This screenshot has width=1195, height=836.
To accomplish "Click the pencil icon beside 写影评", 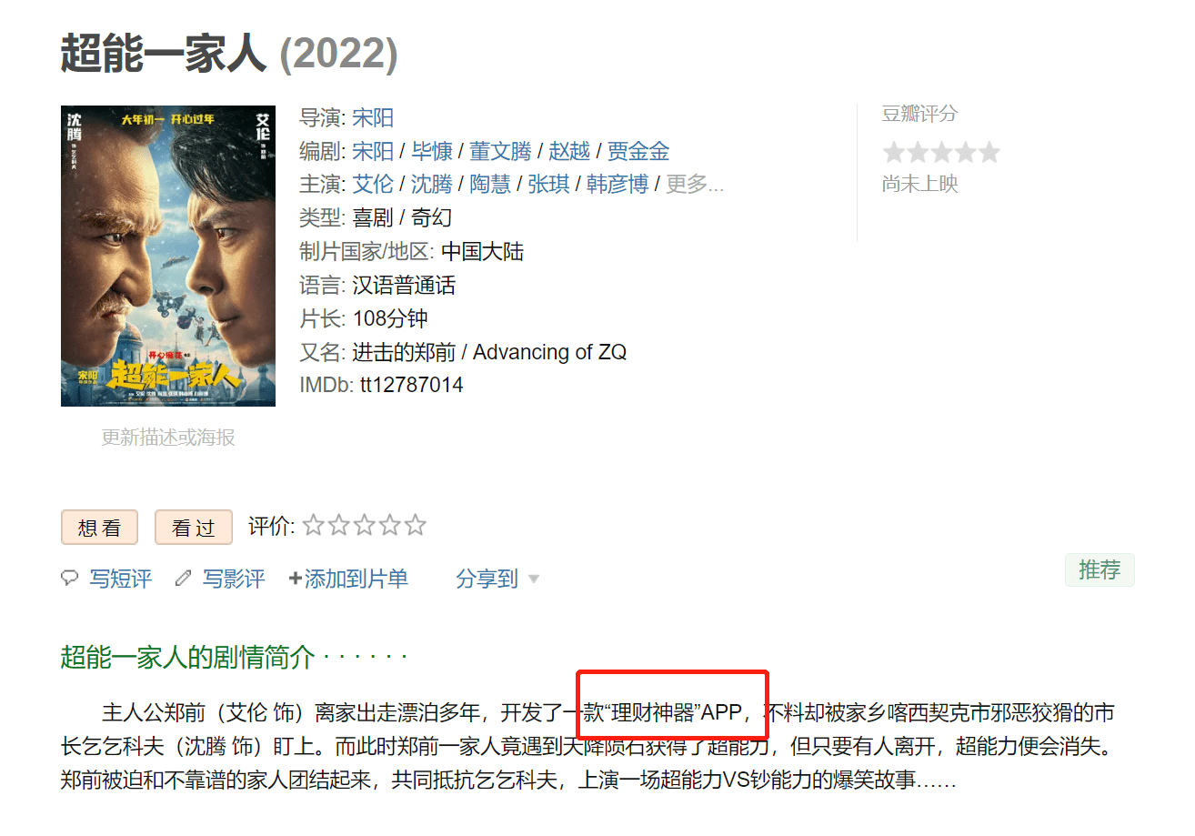I will [183, 579].
